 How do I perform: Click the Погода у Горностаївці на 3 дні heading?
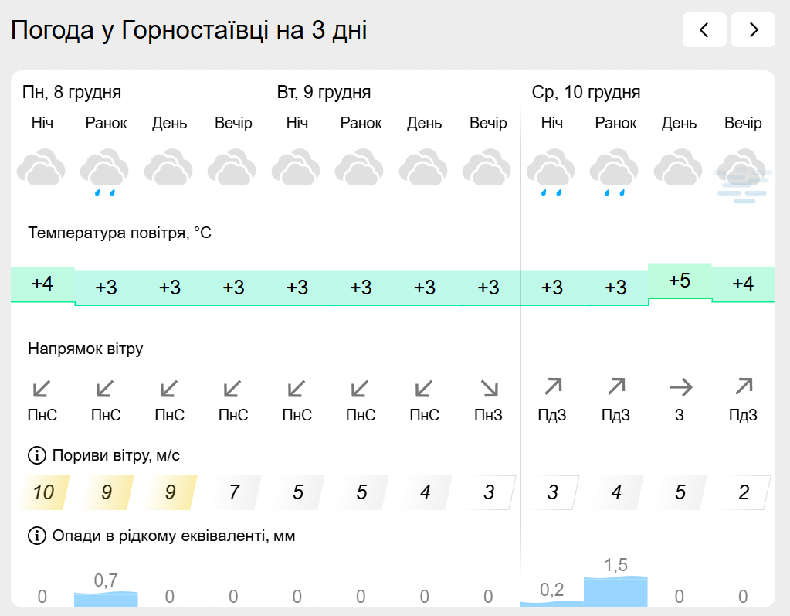click(x=189, y=30)
